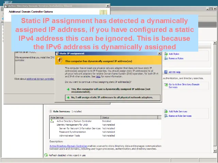
Task: Click the wizard book icon in header
Action: (x=103, y=12)
